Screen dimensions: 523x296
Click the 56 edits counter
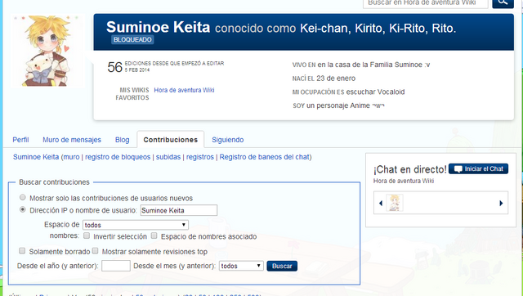pyautogui.click(x=114, y=67)
